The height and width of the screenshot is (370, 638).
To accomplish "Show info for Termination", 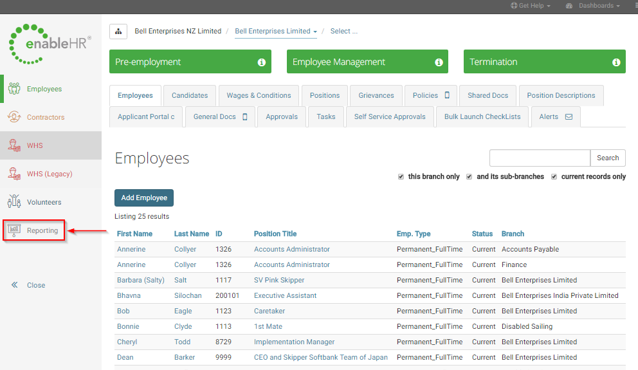I will (616, 62).
